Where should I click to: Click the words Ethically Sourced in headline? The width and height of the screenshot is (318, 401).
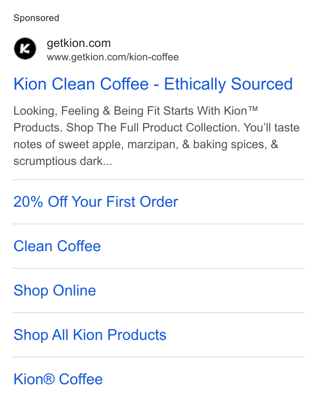pos(228,84)
